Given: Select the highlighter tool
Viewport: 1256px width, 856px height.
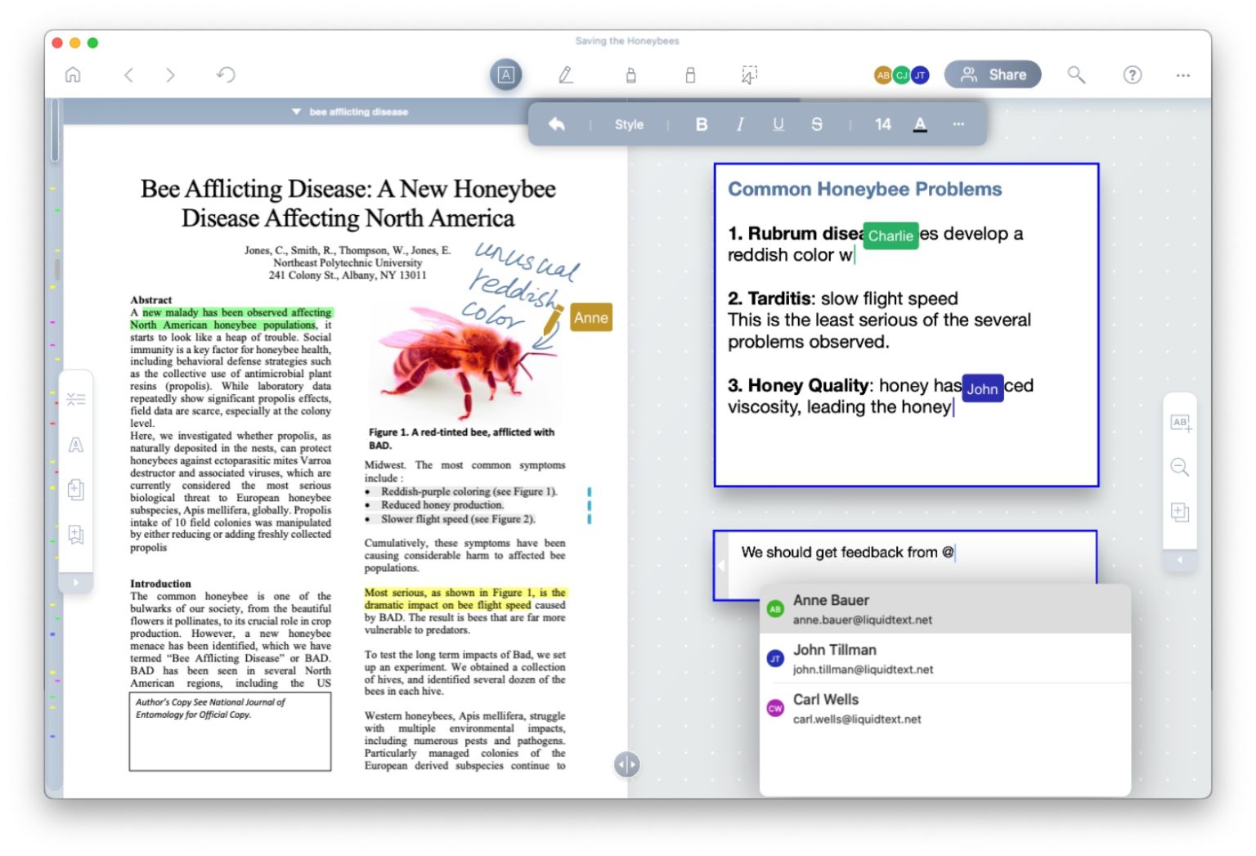Looking at the screenshot, I should coord(630,74).
